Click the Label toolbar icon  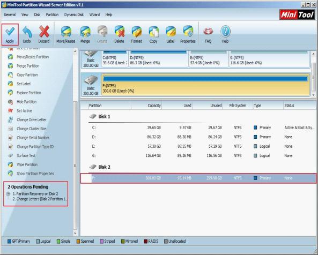[x=171, y=32]
